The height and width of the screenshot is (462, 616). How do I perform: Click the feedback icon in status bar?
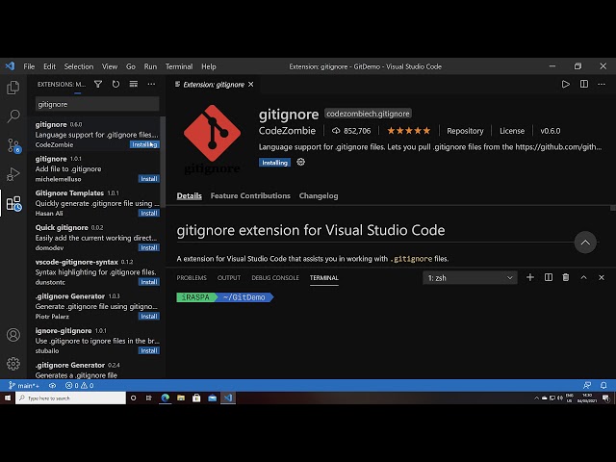(x=587, y=385)
